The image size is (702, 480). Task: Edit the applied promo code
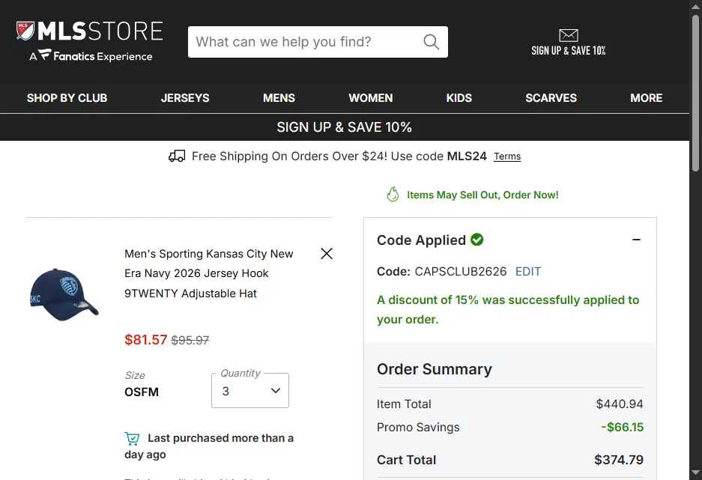click(x=528, y=272)
